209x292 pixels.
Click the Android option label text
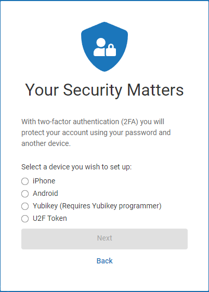tap(45, 193)
